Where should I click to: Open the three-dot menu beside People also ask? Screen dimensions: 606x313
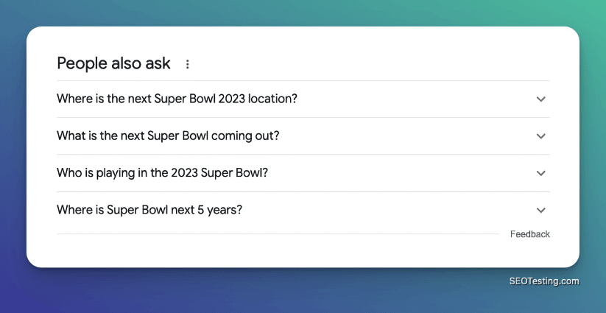click(187, 64)
